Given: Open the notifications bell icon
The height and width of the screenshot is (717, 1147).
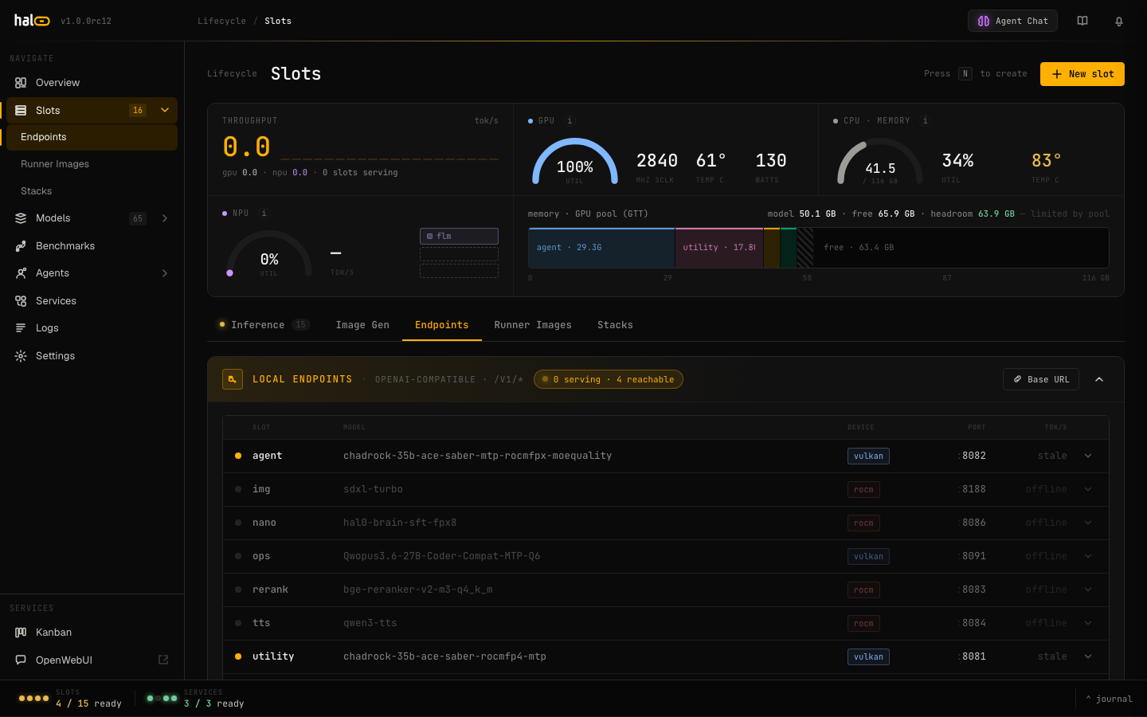Looking at the screenshot, I should (1119, 22).
